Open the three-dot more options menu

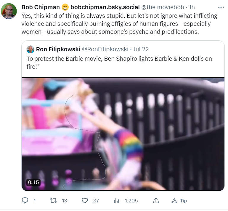pyautogui.click(x=221, y=7)
